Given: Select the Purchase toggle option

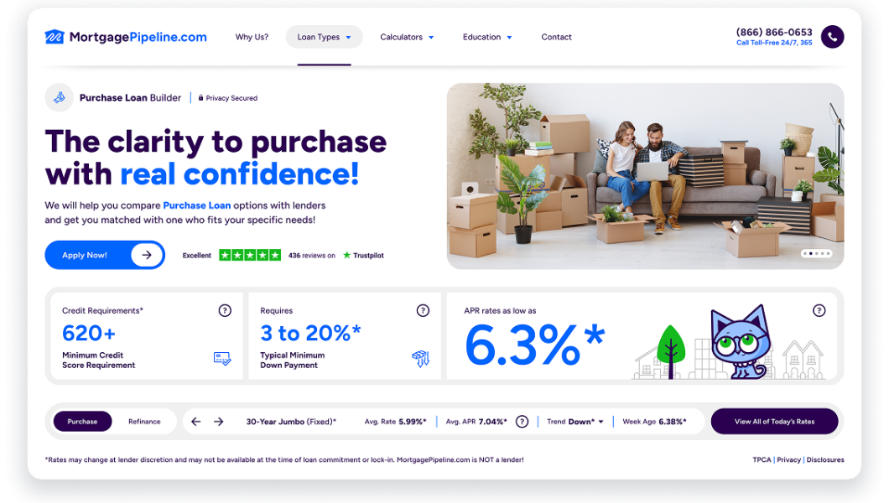Looking at the screenshot, I should point(83,422).
